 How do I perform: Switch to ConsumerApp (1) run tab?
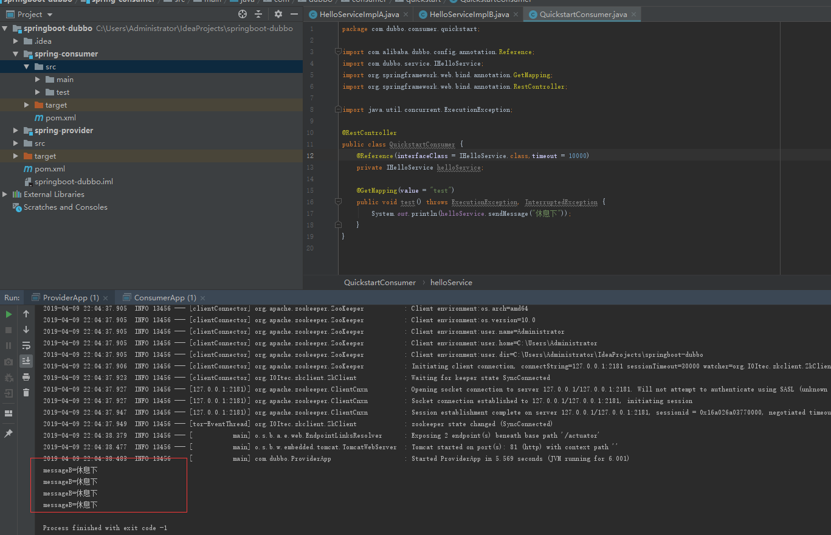(x=164, y=298)
